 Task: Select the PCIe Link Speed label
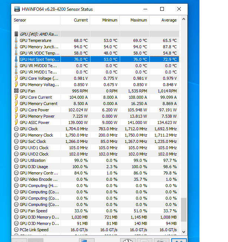(x=34, y=230)
